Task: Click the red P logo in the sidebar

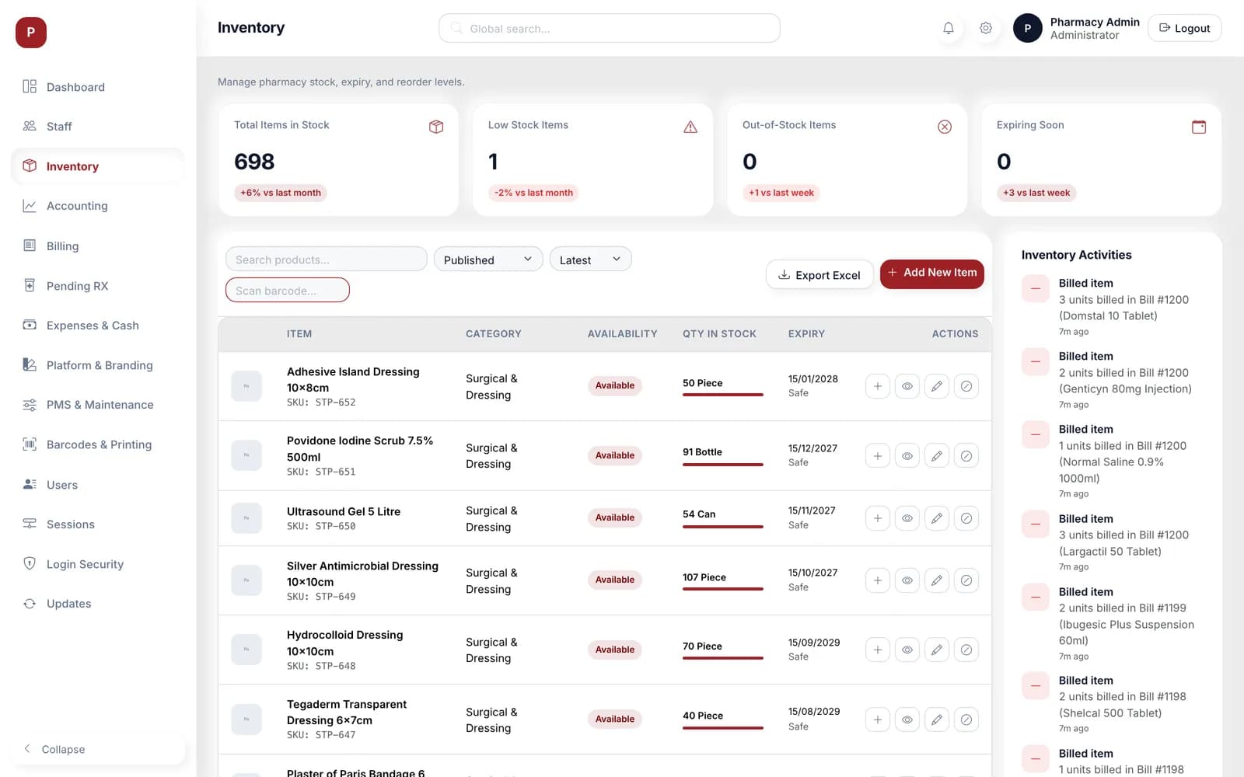Action: (x=31, y=33)
